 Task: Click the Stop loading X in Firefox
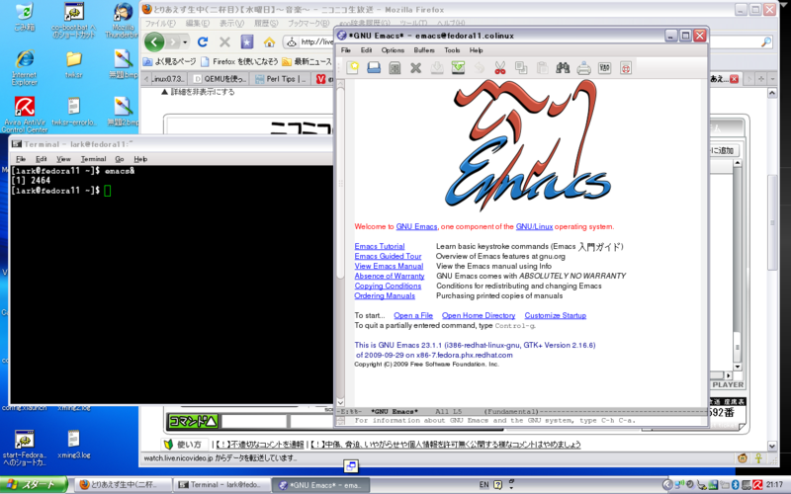point(225,41)
